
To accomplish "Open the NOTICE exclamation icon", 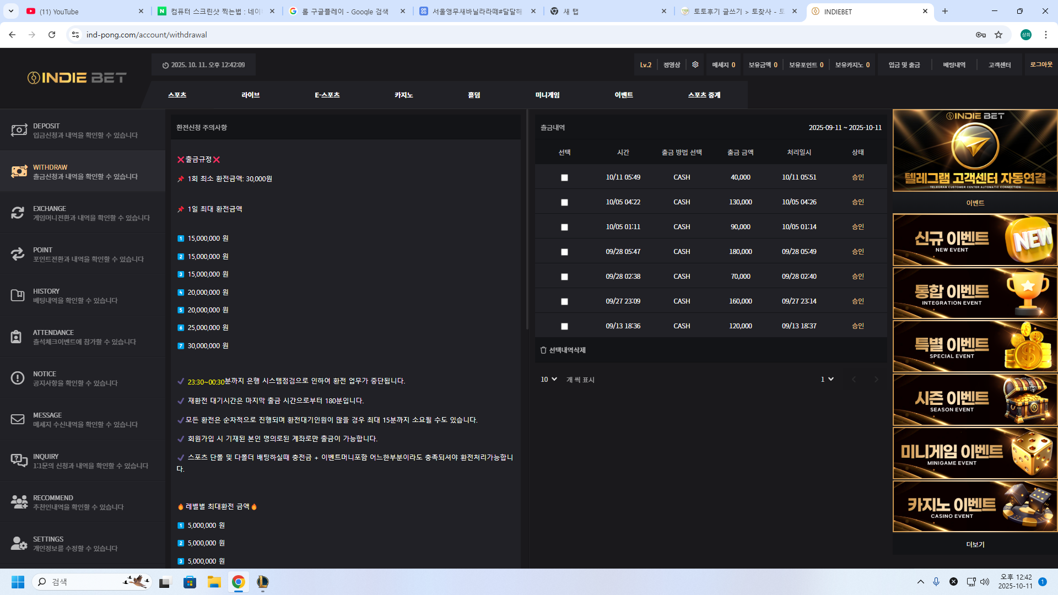I will tap(18, 378).
